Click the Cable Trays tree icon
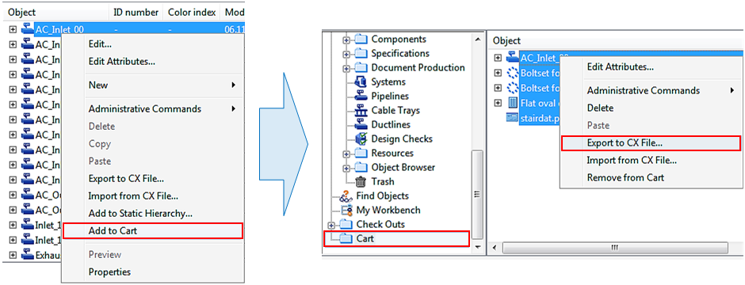Screen dimensions: 745x285 click(x=361, y=111)
